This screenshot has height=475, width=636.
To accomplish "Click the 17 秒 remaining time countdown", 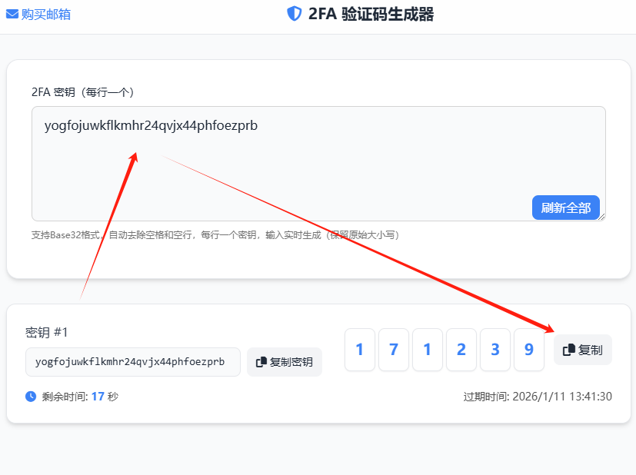I will pos(104,397).
